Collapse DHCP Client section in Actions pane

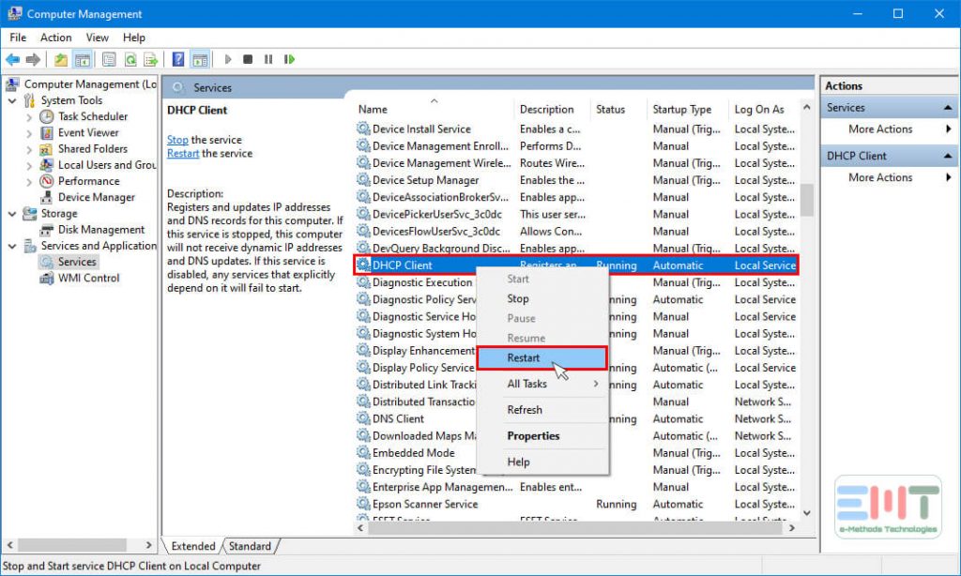pyautogui.click(x=948, y=157)
